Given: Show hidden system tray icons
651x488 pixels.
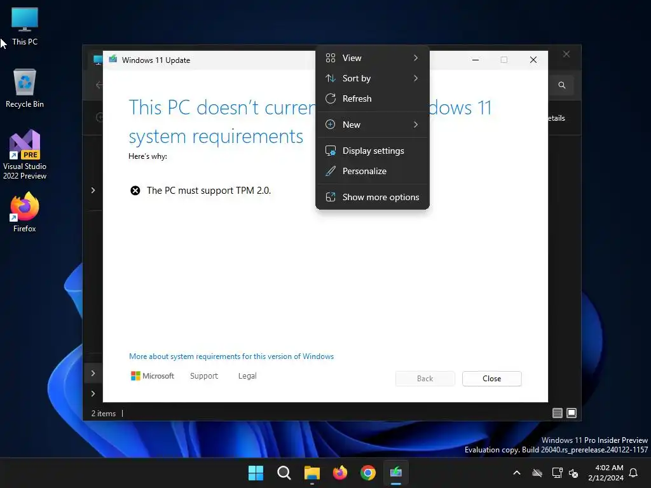Looking at the screenshot, I should click(x=517, y=473).
